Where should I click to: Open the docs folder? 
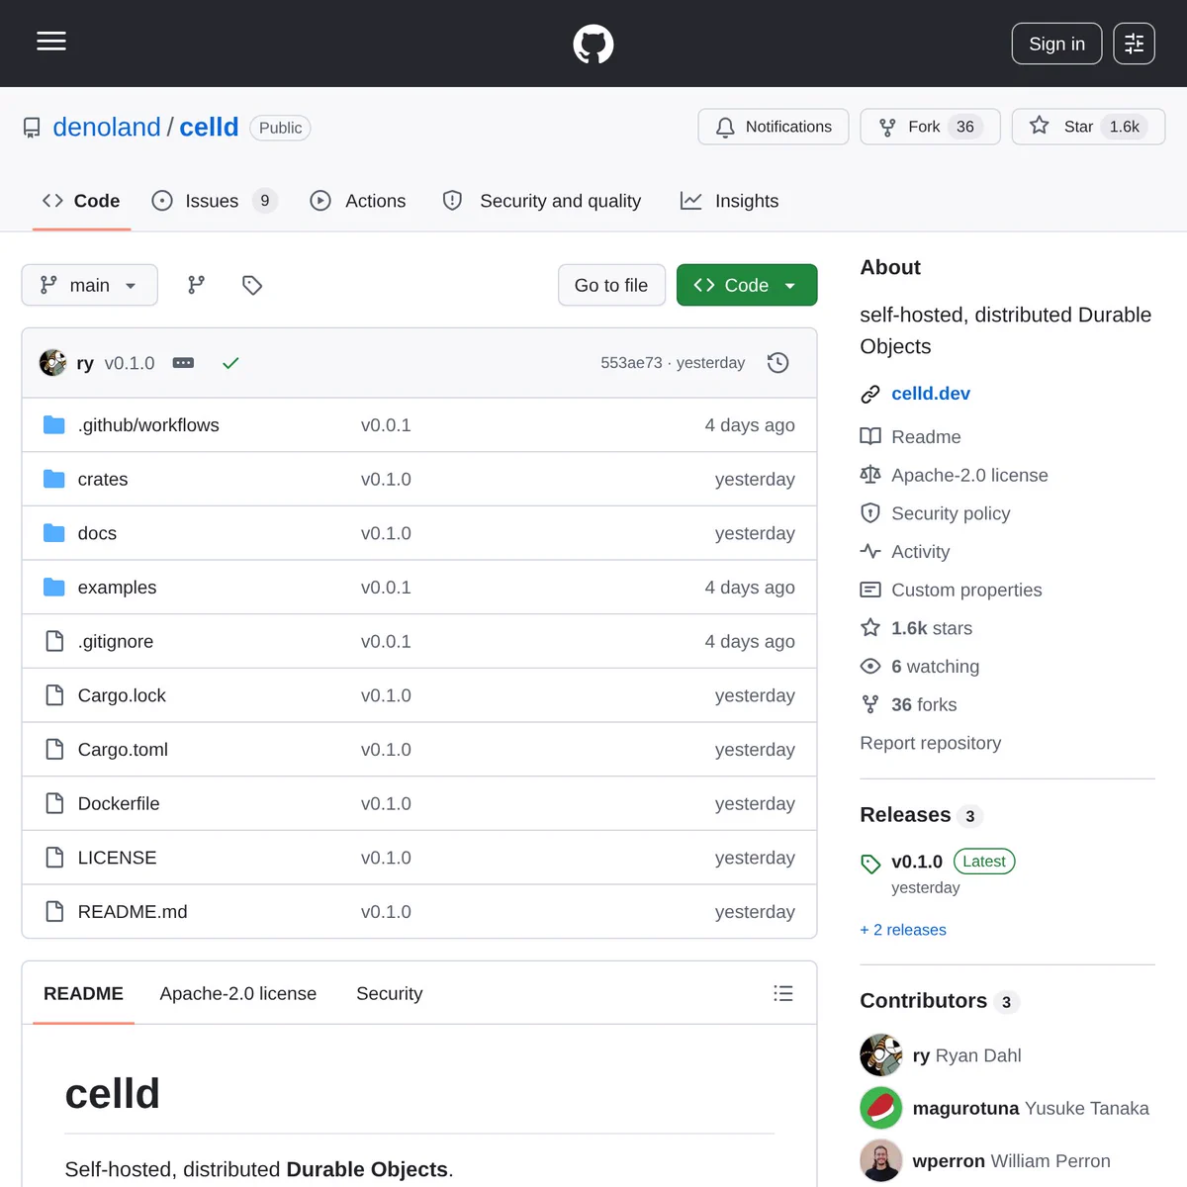tap(97, 533)
